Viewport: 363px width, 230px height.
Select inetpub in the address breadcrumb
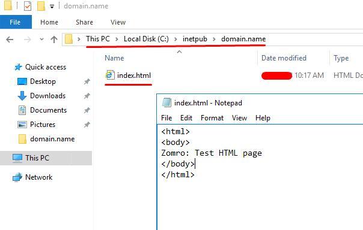[195, 39]
